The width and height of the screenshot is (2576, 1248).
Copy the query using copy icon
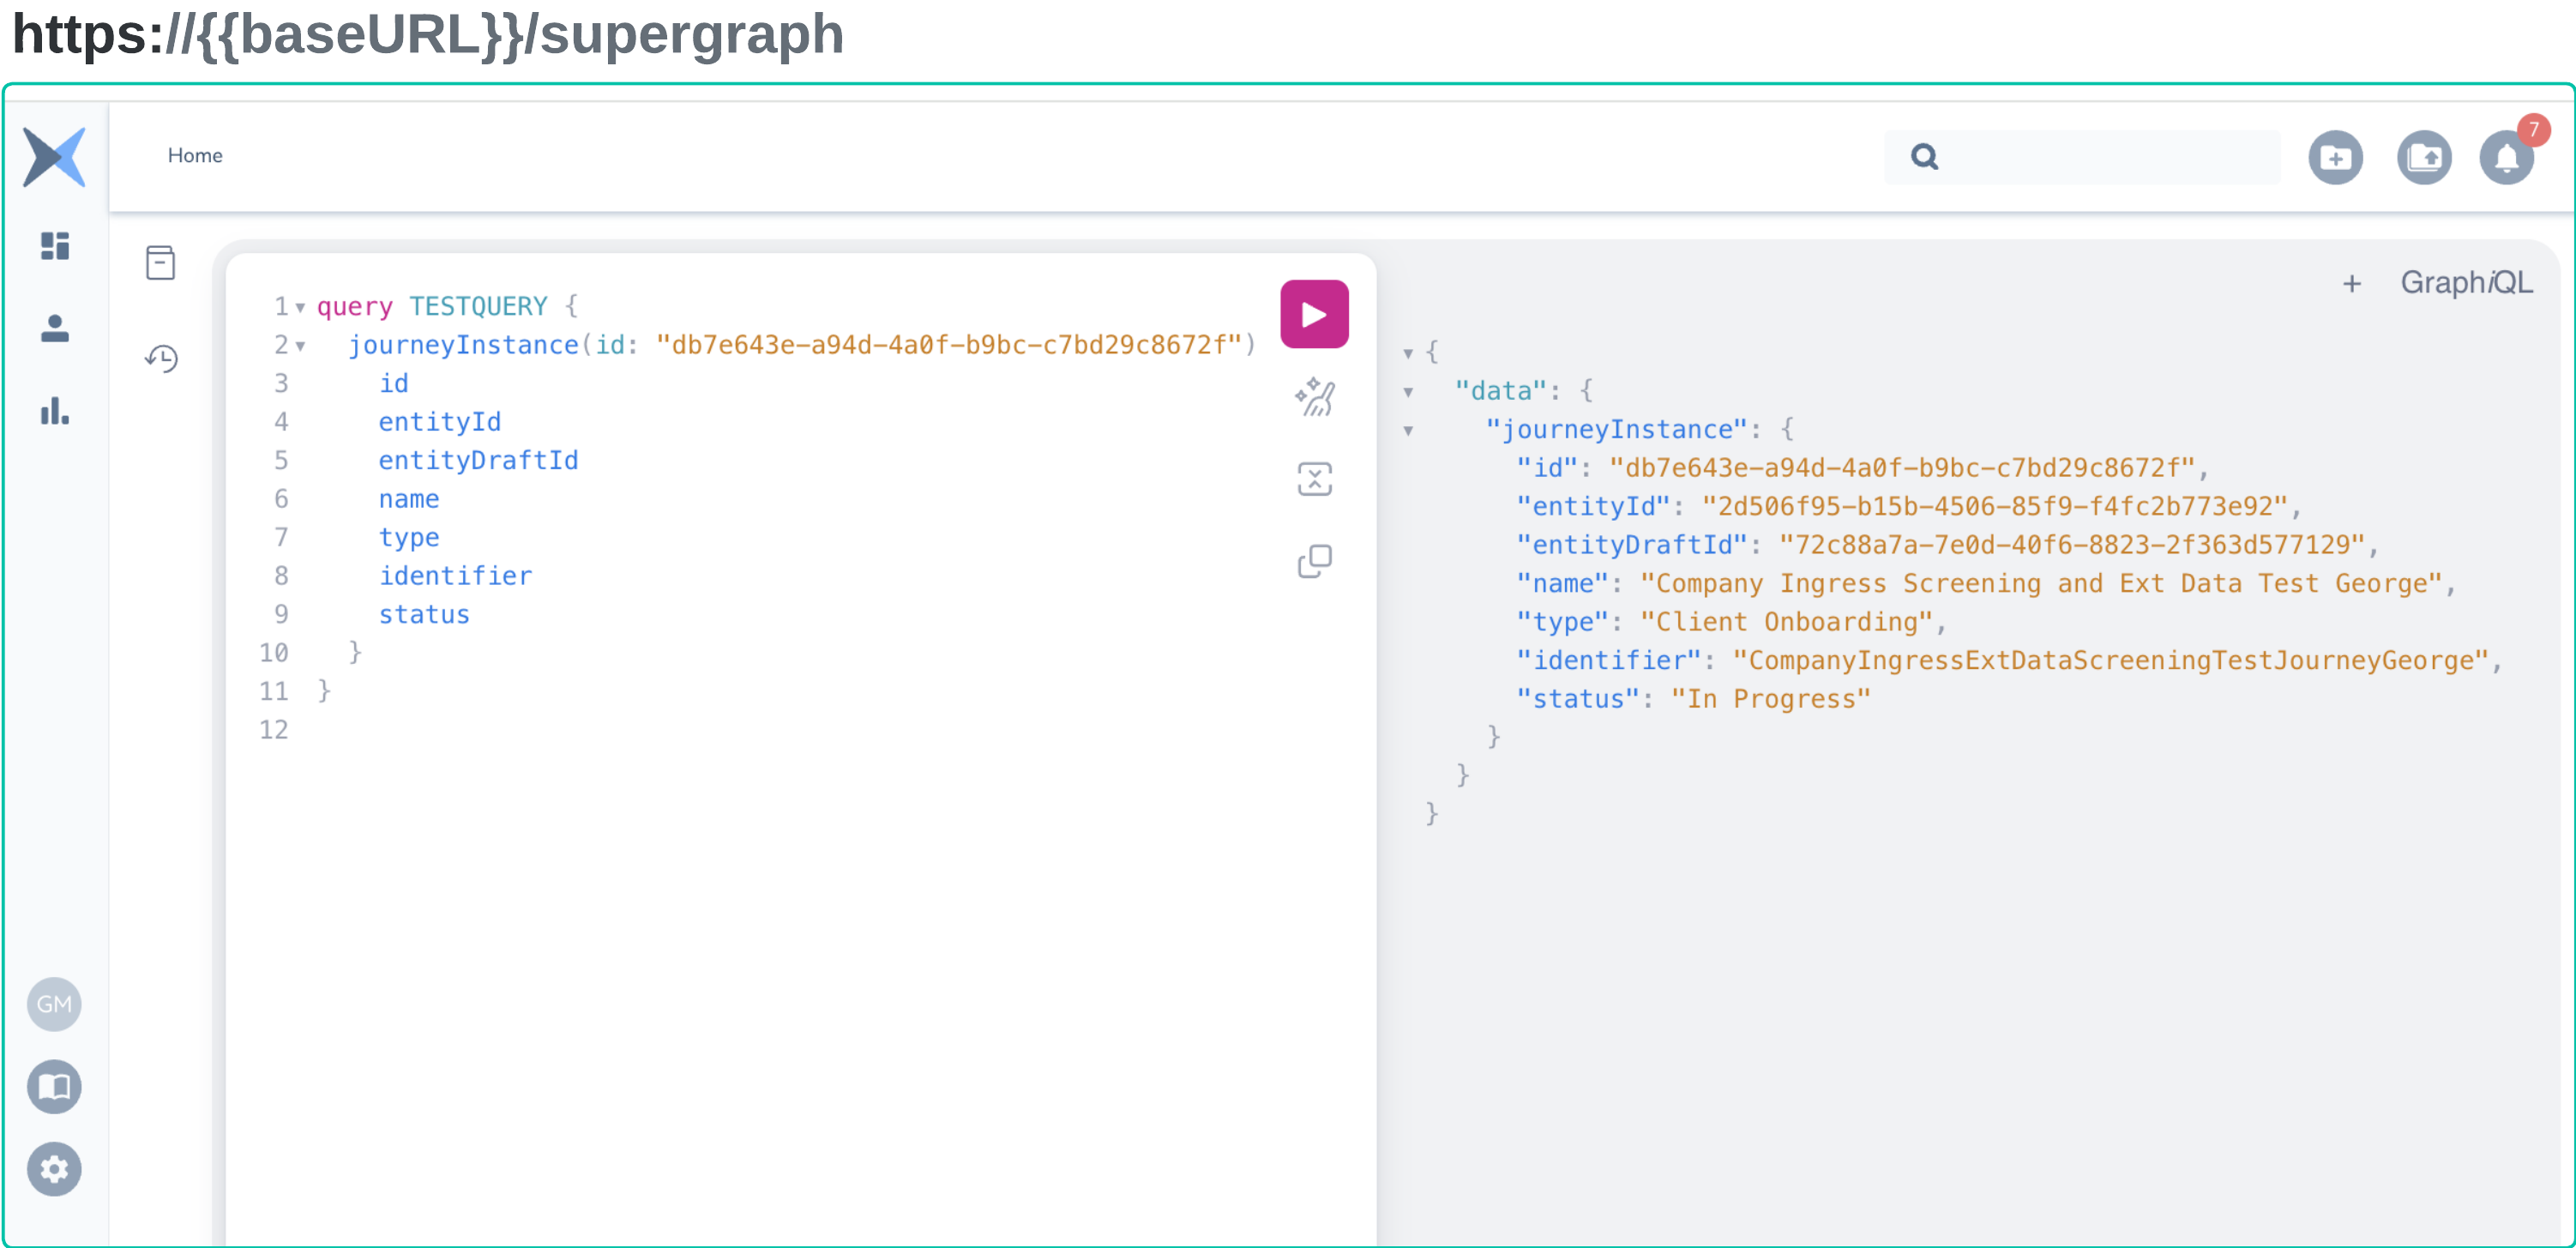(x=1313, y=561)
